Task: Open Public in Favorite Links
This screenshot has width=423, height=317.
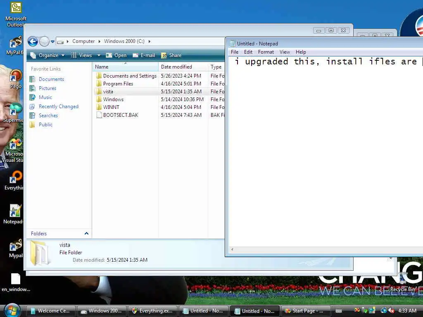Action: (x=45, y=125)
